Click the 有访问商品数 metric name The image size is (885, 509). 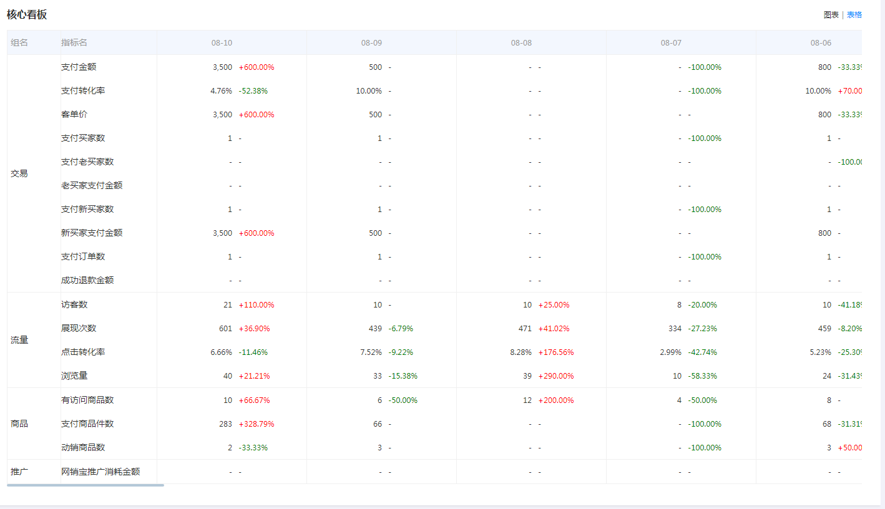point(87,400)
